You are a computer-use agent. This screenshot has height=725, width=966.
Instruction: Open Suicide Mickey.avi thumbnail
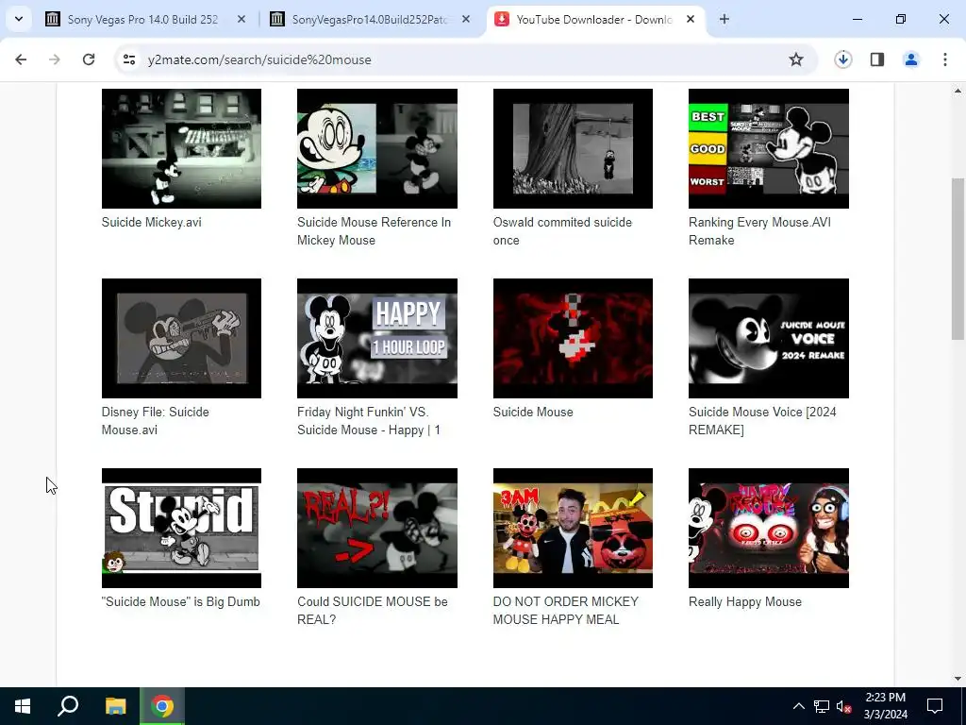181,148
